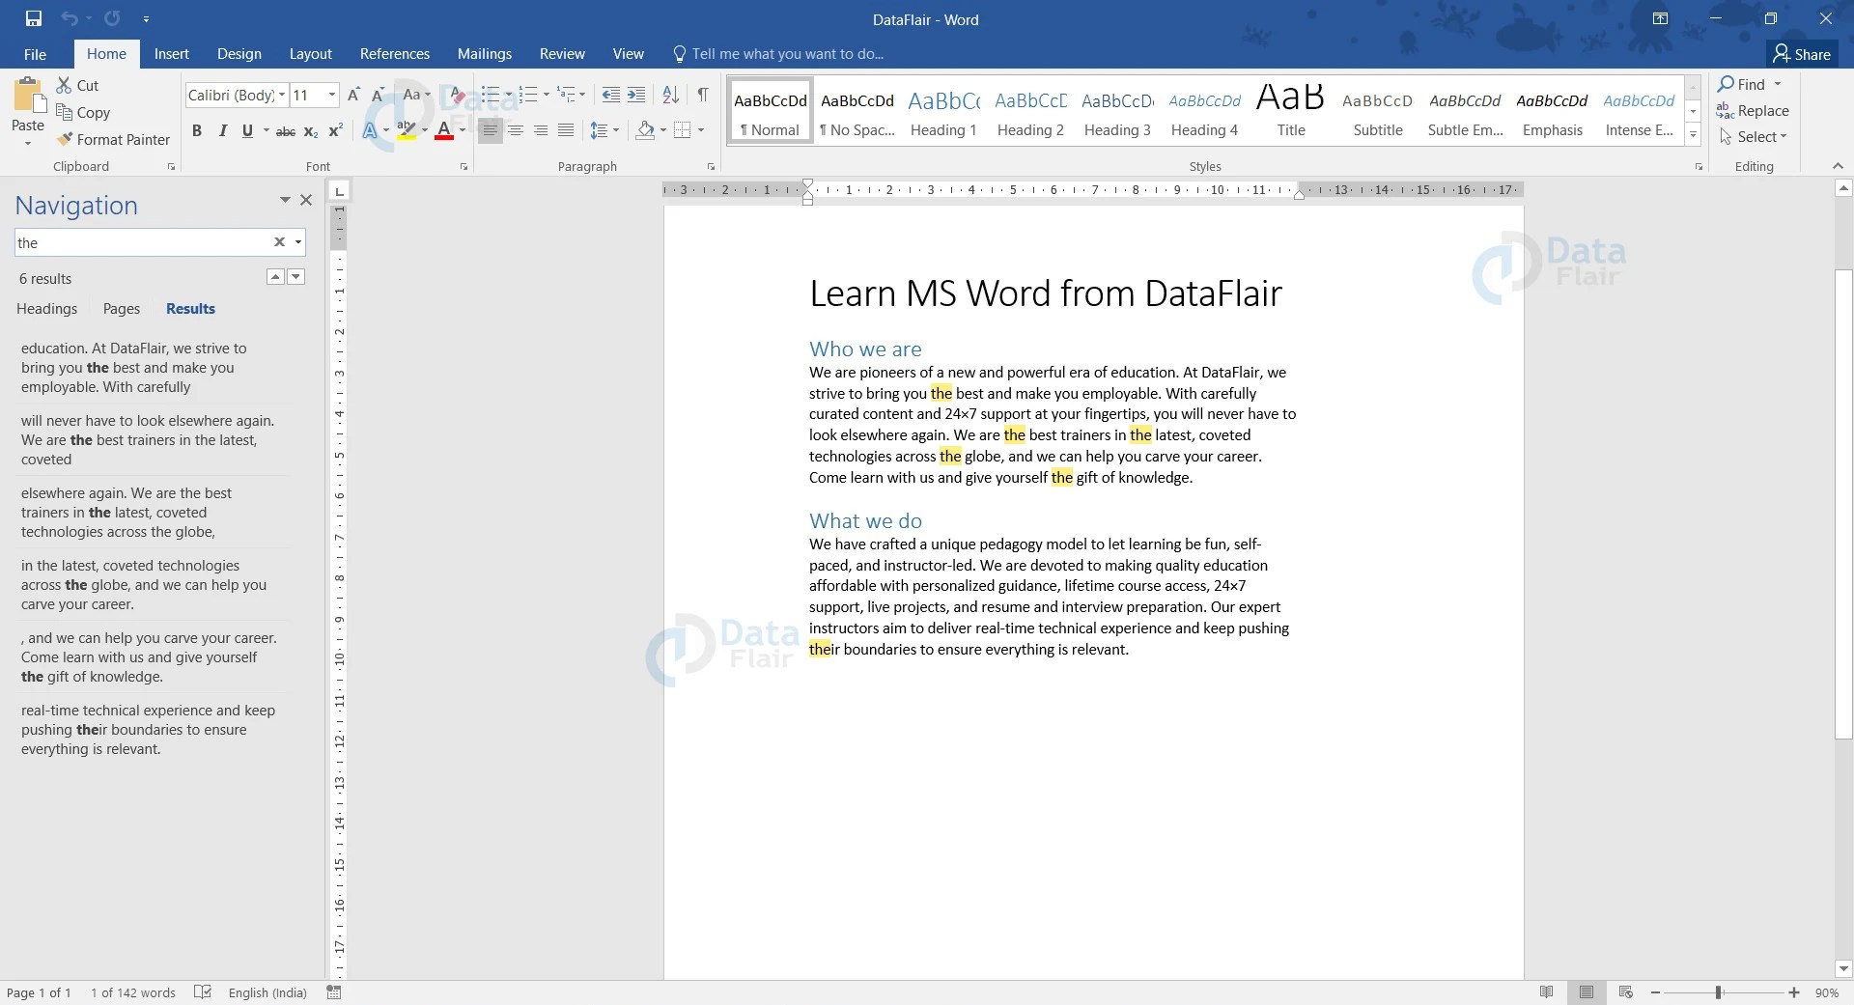1854x1005 pixels.
Task: Apply strikethrough formatting
Action: click(x=286, y=131)
